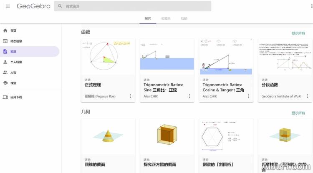
Task: Switch to the 收藏夹 tab
Action: click(166, 18)
